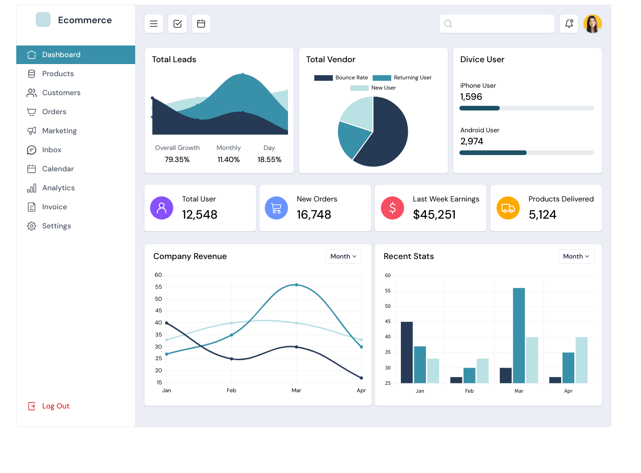
Task: Select Products in the sidebar
Action: click(58, 74)
